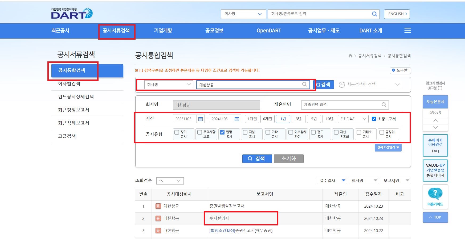Image resolution: width=465 pixels, height=239 pixels.
Task: Open 공모정보 menu
Action: pos(214,31)
